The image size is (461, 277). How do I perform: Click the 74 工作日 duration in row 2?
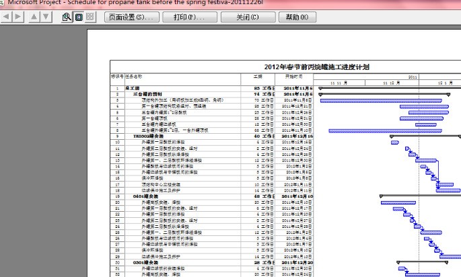[264, 94]
